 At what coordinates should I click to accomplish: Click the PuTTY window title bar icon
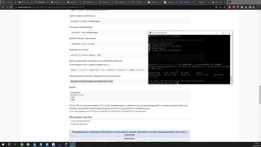[150, 33]
